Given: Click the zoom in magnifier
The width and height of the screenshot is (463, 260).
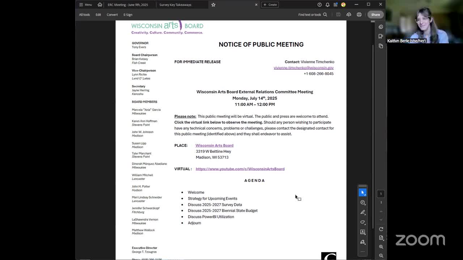Looking at the screenshot, I should (x=381, y=247).
